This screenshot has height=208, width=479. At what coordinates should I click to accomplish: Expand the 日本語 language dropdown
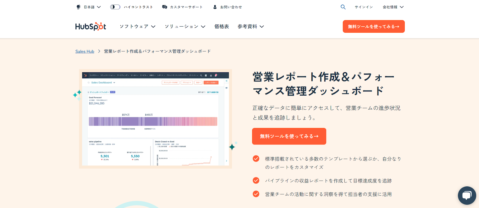click(92, 7)
